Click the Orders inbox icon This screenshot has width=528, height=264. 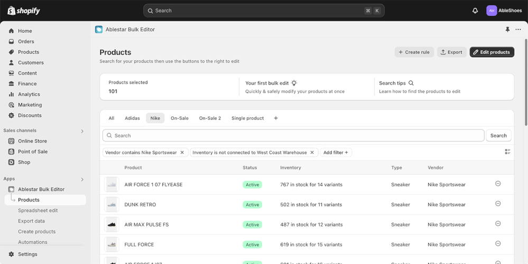click(12, 41)
